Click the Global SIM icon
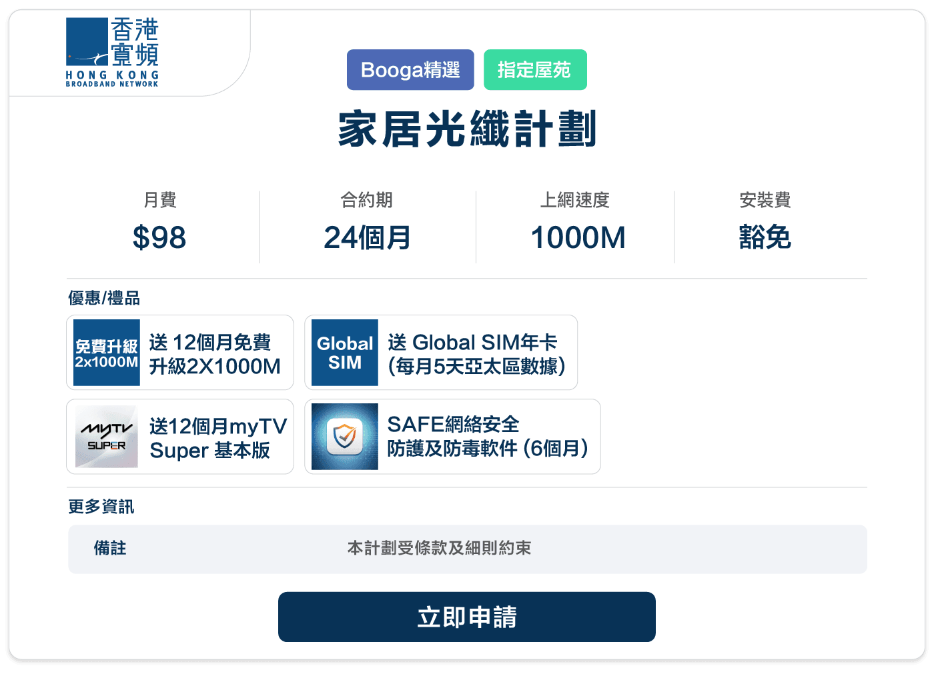The image size is (934, 674). [344, 352]
